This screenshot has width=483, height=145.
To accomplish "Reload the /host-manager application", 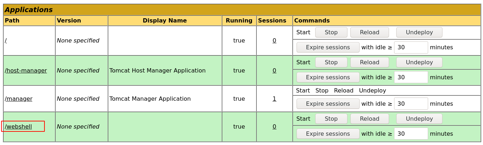I will click(x=369, y=62).
